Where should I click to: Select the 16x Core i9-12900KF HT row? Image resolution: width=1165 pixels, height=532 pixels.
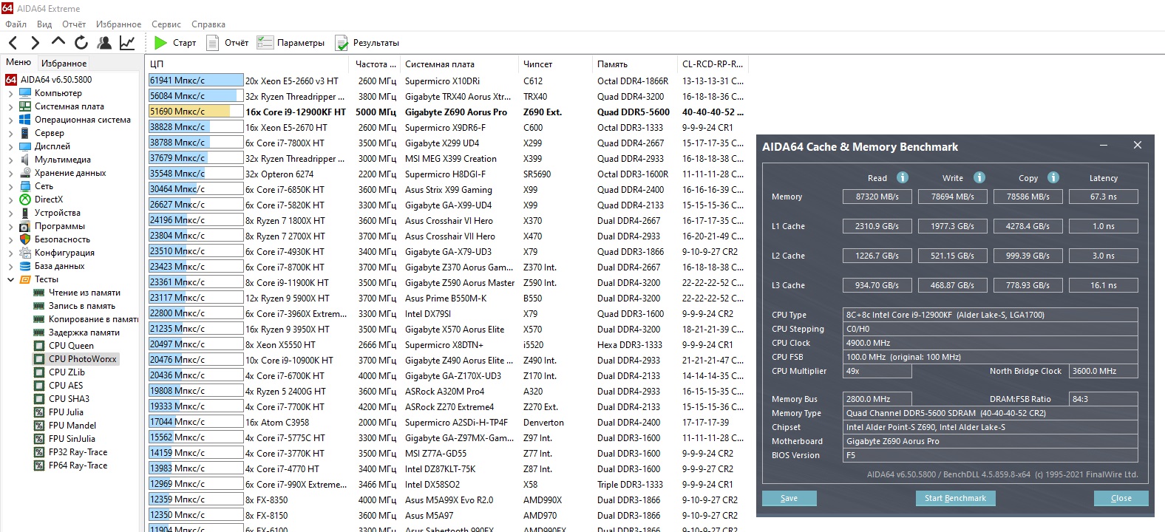tap(446, 112)
